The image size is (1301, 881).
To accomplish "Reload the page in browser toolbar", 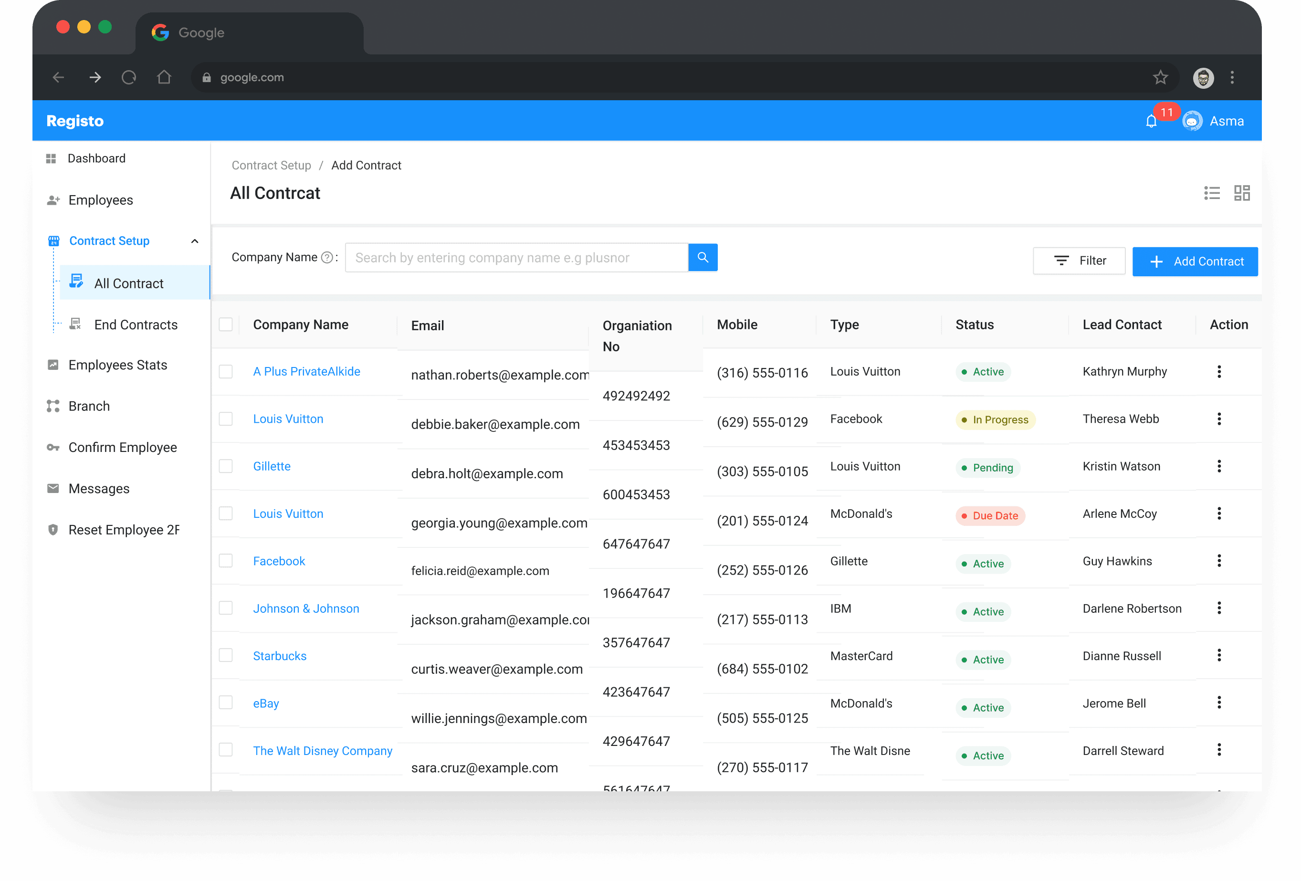I will 129,77.
